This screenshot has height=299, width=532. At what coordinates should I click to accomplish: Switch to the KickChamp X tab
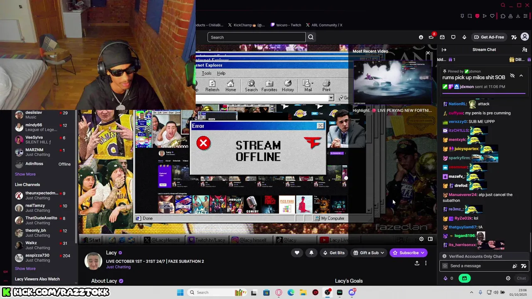point(246,25)
